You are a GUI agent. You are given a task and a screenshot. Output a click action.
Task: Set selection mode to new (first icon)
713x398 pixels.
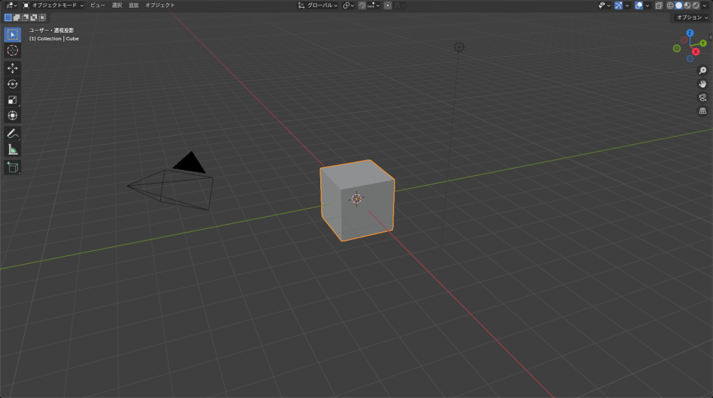pyautogui.click(x=8, y=17)
